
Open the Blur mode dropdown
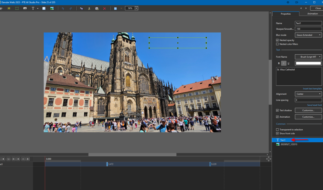point(308,35)
